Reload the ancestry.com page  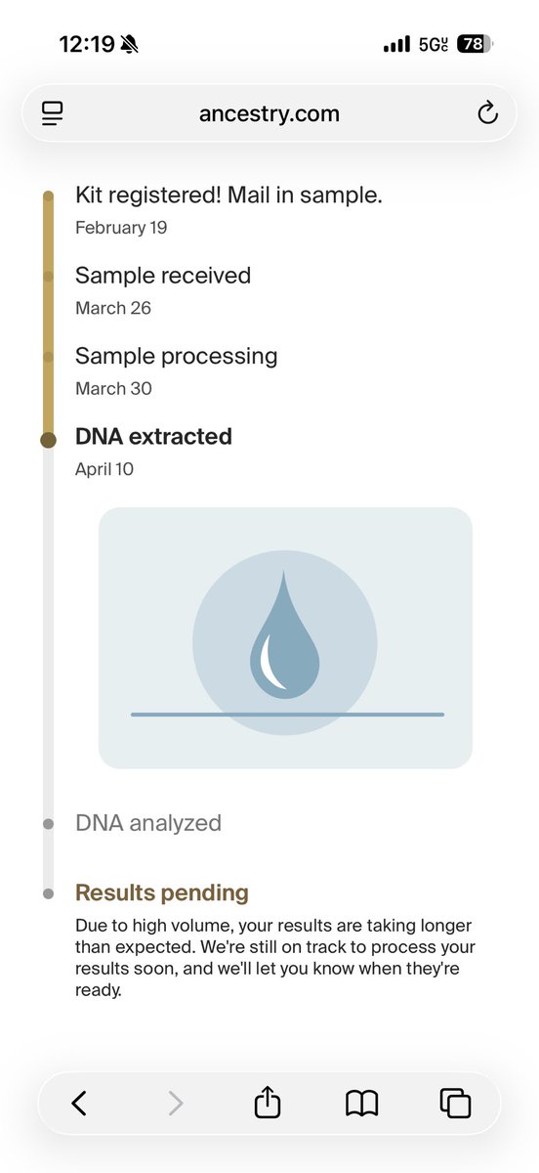[x=487, y=113]
